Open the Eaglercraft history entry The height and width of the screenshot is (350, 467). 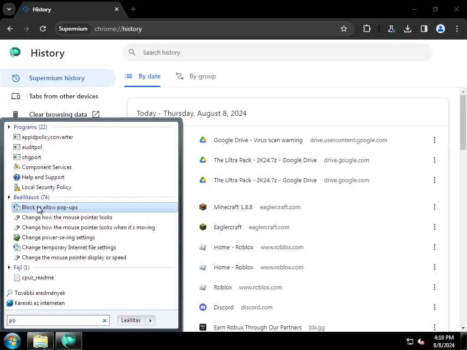point(228,227)
